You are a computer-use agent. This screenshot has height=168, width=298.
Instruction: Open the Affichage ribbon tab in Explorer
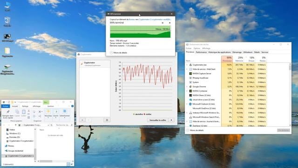(36, 106)
